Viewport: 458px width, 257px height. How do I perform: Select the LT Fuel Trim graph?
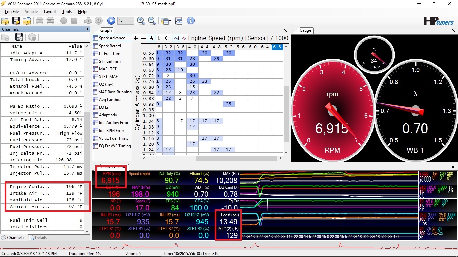pos(109,54)
